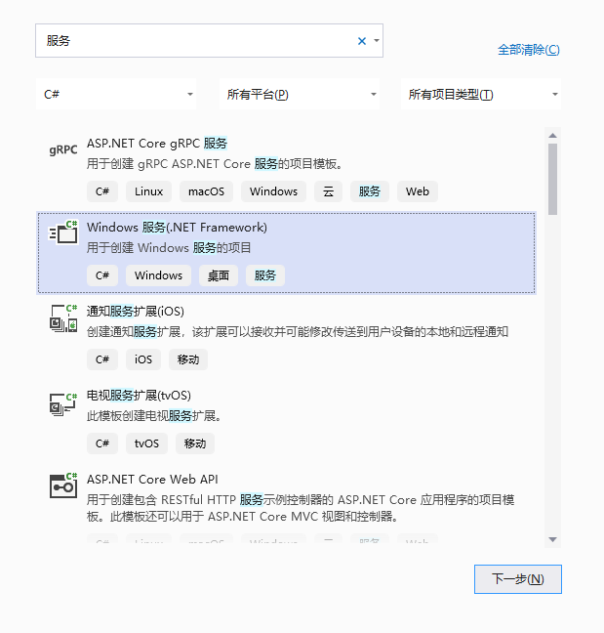Select the ASP.NET Core Web API title
This screenshot has width=604, height=633.
(152, 480)
